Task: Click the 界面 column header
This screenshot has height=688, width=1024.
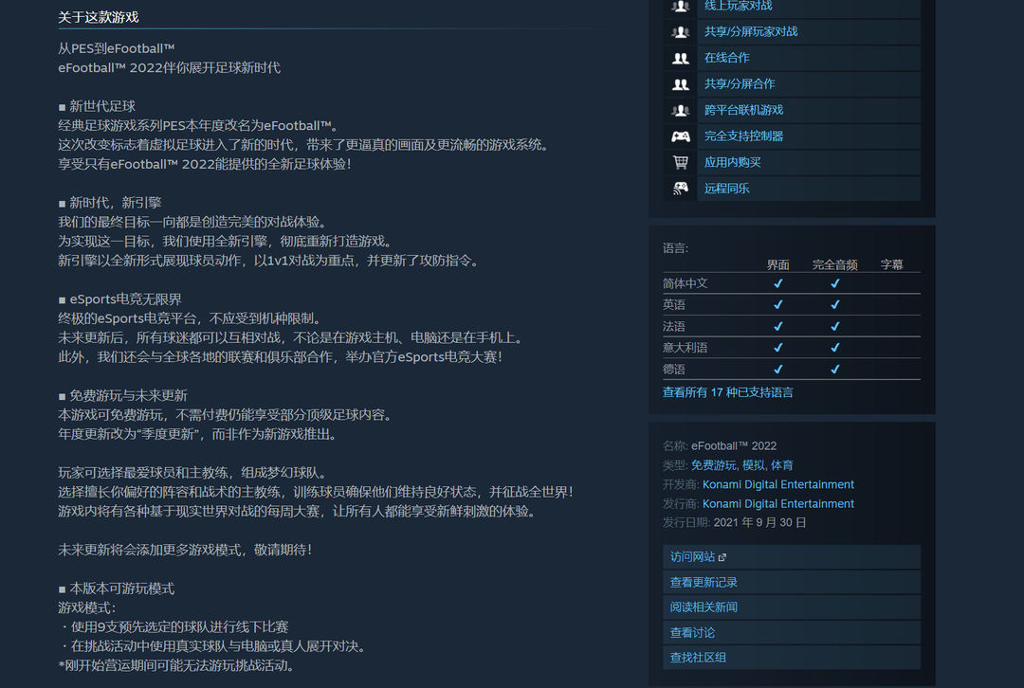Action: click(777, 264)
